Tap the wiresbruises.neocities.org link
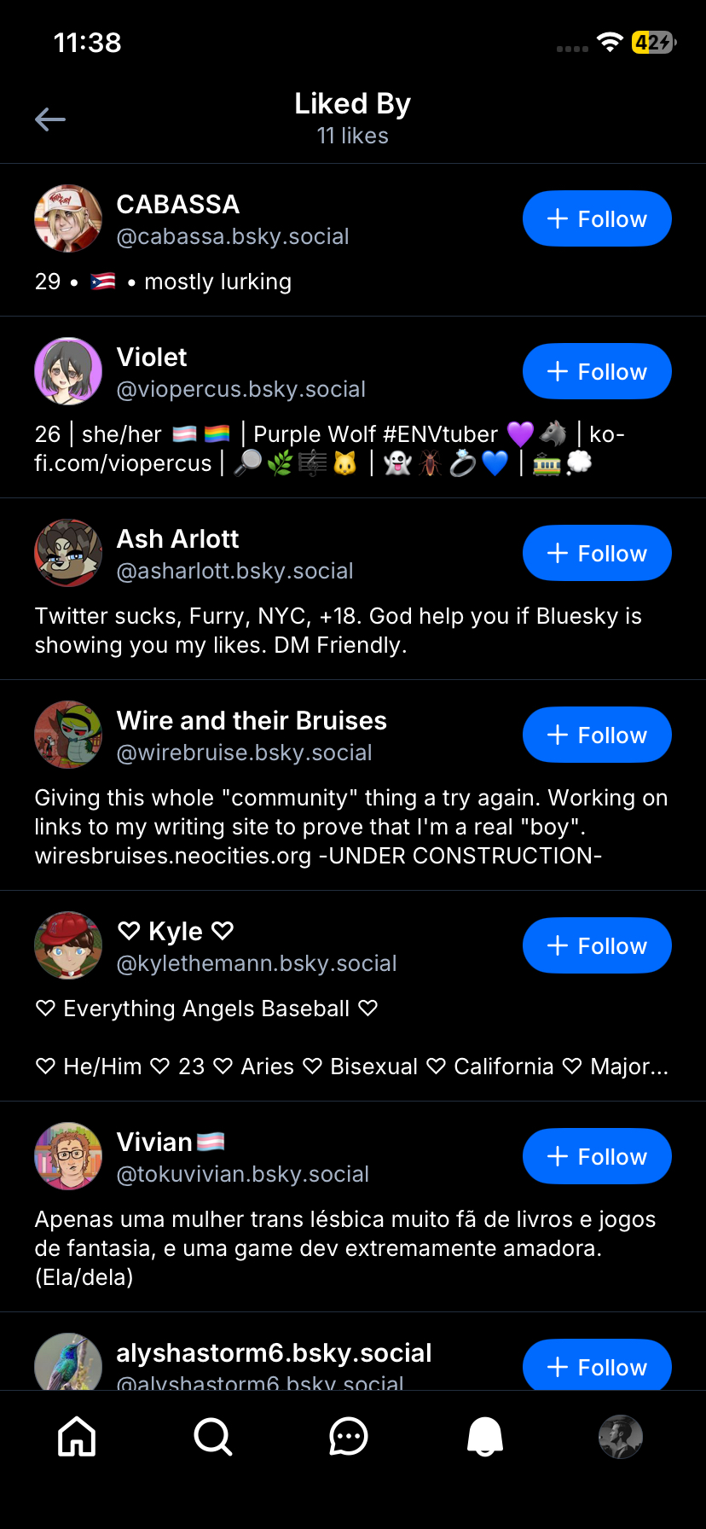Image resolution: width=706 pixels, height=1529 pixels. [x=173, y=856]
